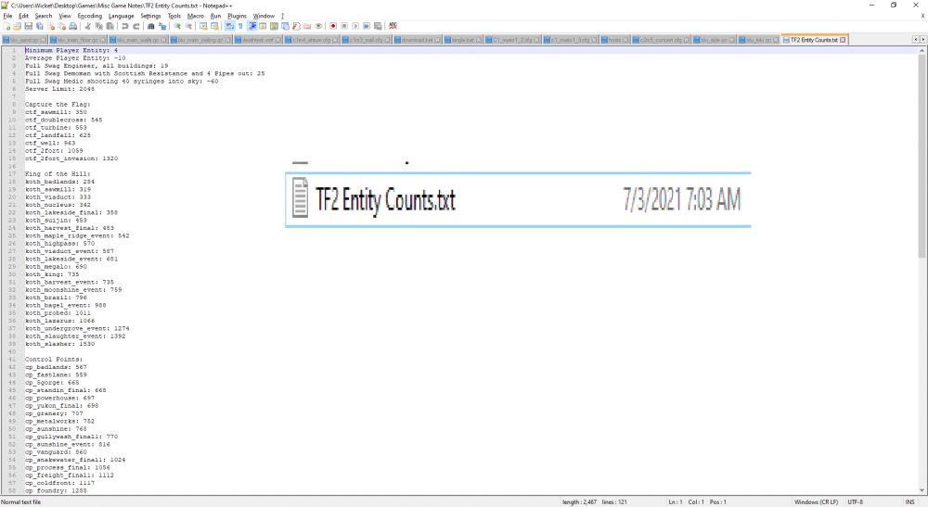Open the Search menu
This screenshot has height=507, width=928.
(x=44, y=16)
